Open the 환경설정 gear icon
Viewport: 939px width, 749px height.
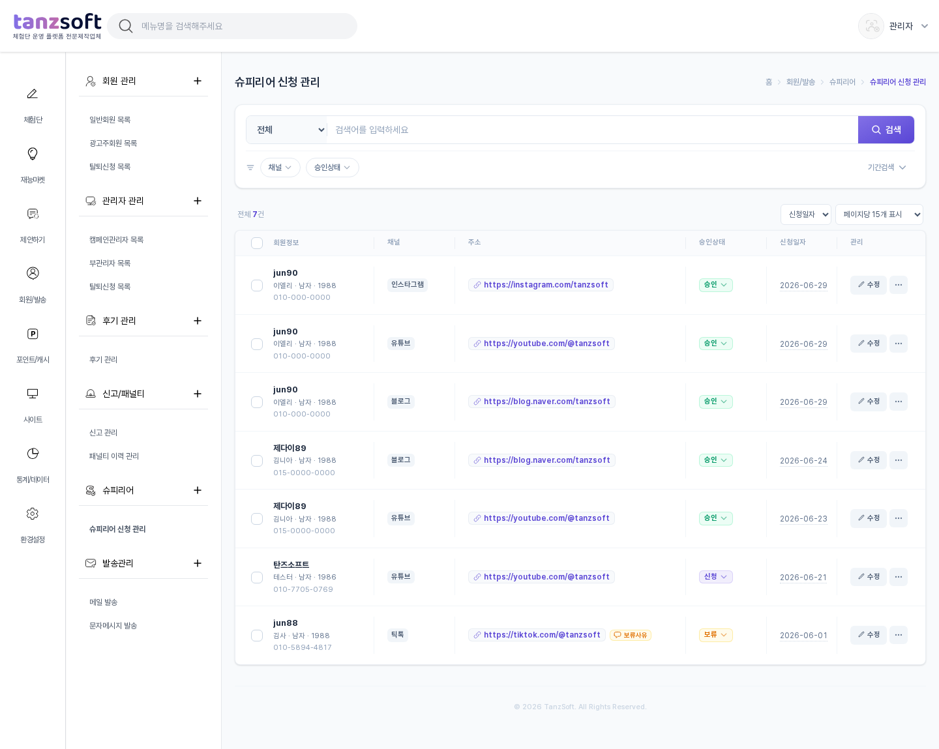[x=33, y=514]
